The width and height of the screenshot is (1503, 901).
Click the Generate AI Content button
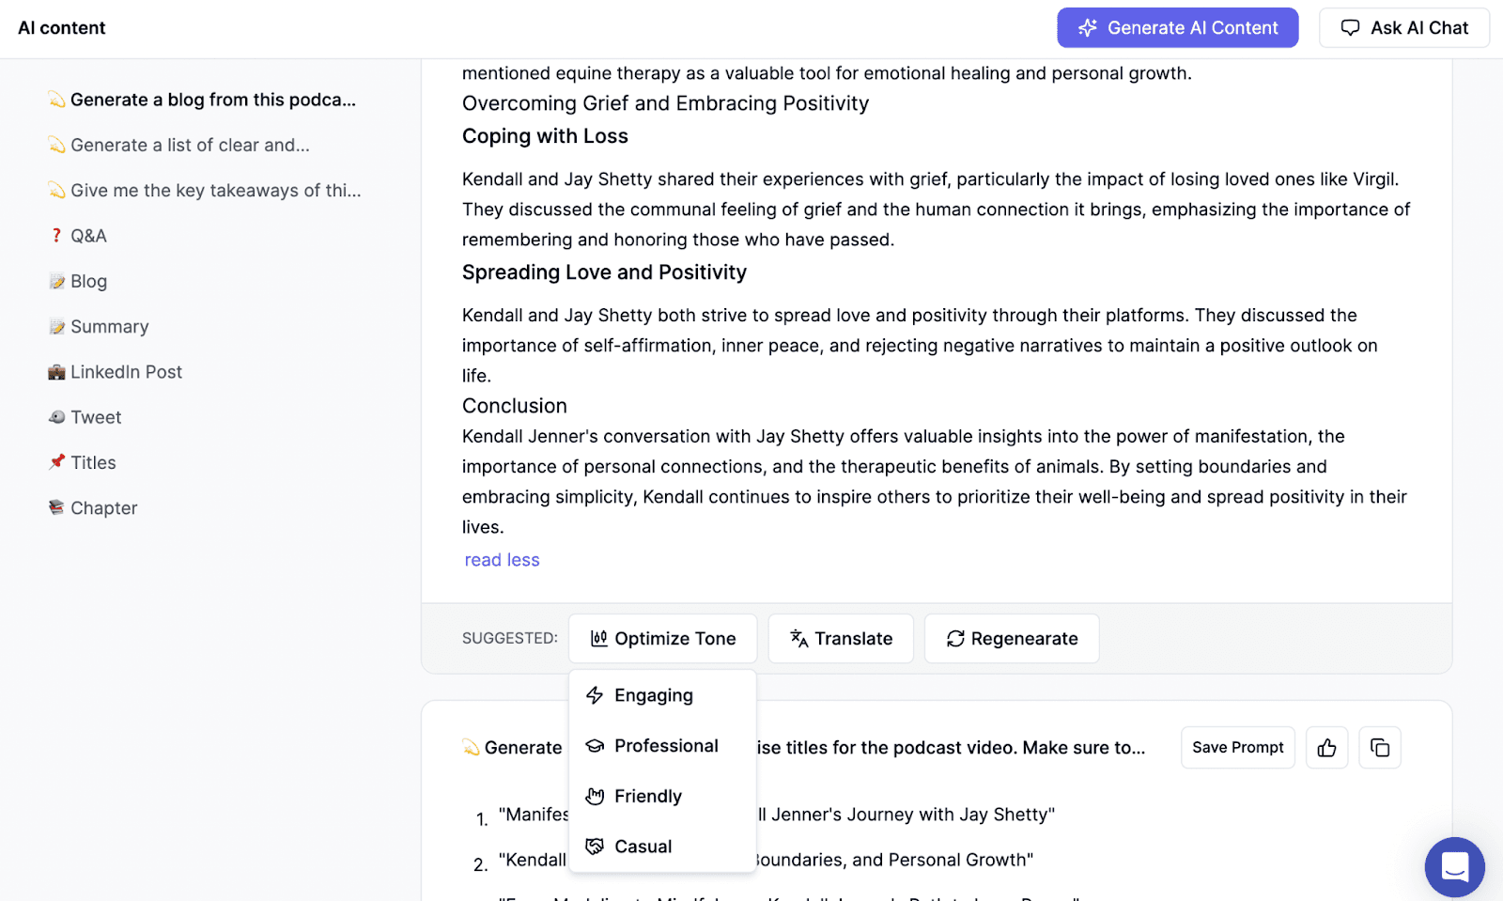pyautogui.click(x=1177, y=27)
